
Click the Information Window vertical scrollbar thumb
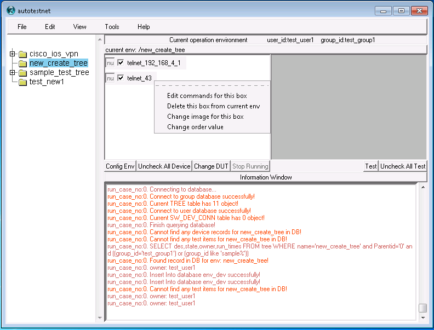[x=422, y=308]
